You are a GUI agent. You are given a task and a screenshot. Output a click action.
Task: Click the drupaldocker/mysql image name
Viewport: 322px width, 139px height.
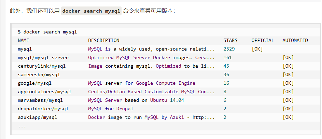[x=43, y=109]
